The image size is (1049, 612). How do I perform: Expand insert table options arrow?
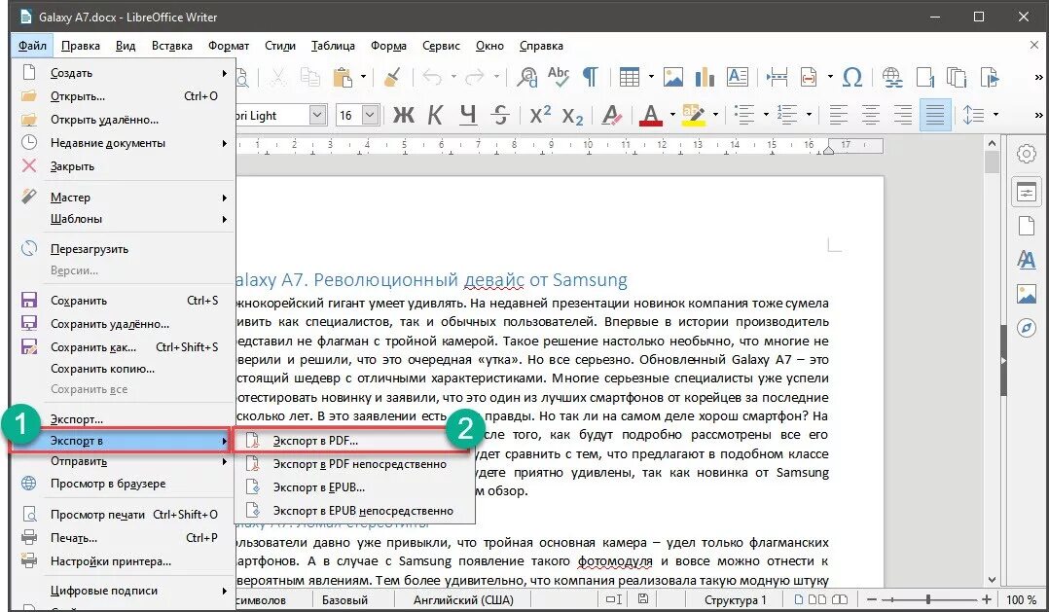tap(650, 77)
